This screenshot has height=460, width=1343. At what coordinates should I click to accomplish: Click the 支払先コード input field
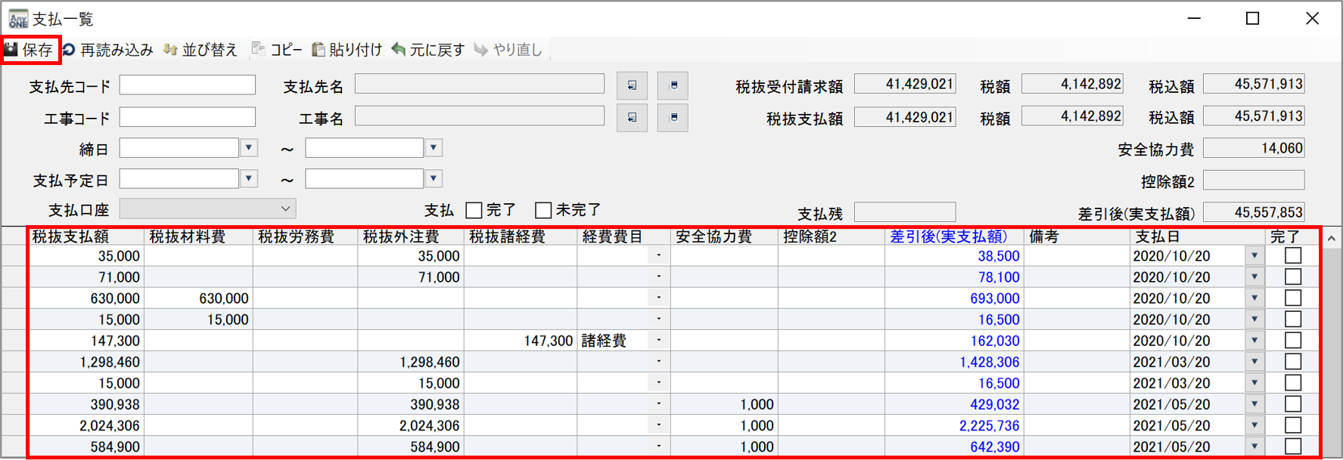[188, 85]
